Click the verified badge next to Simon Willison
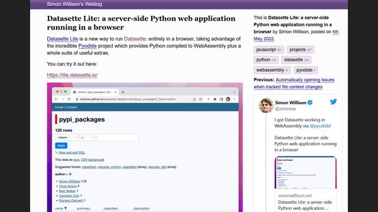 [310, 102]
